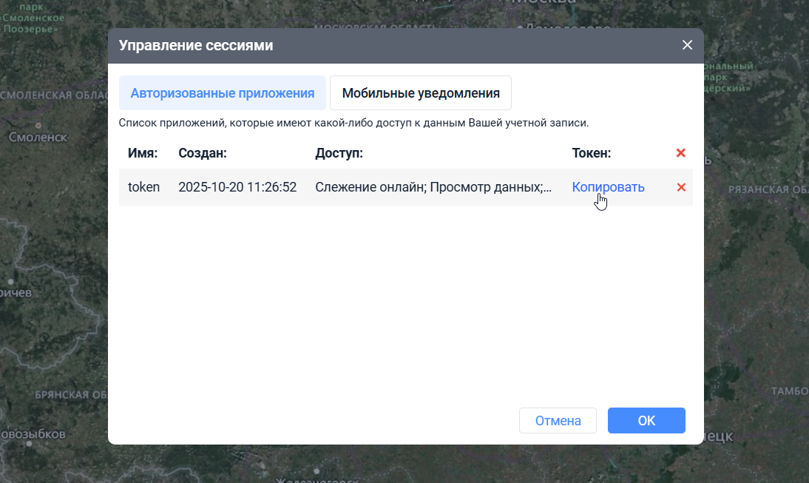Click the creation date 2025-10-20 11:26:52

click(x=237, y=187)
